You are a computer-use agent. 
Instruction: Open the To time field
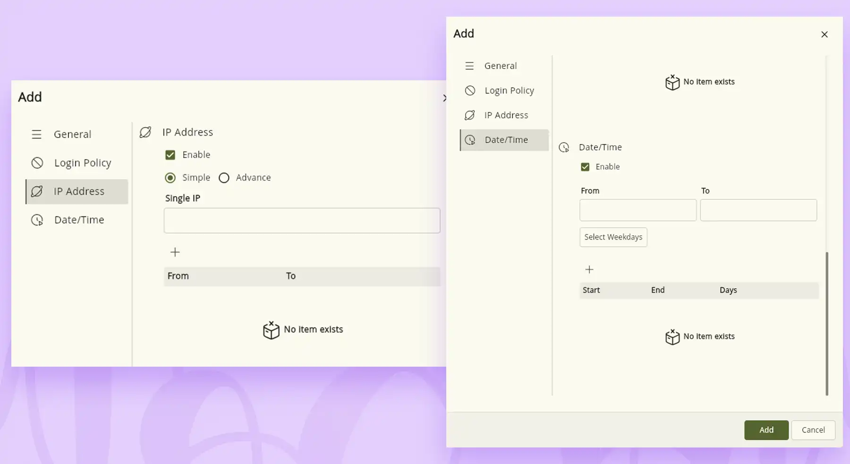(758, 210)
